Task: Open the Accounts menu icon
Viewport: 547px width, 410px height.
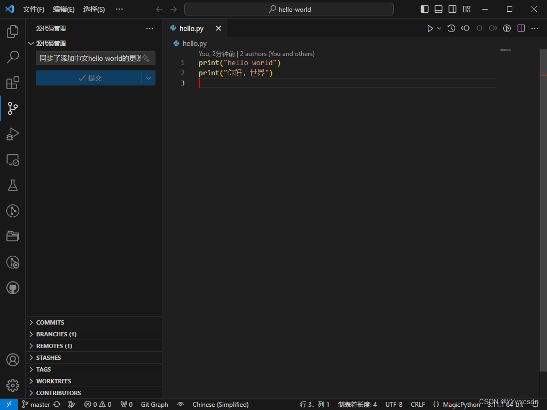Action: (x=13, y=360)
